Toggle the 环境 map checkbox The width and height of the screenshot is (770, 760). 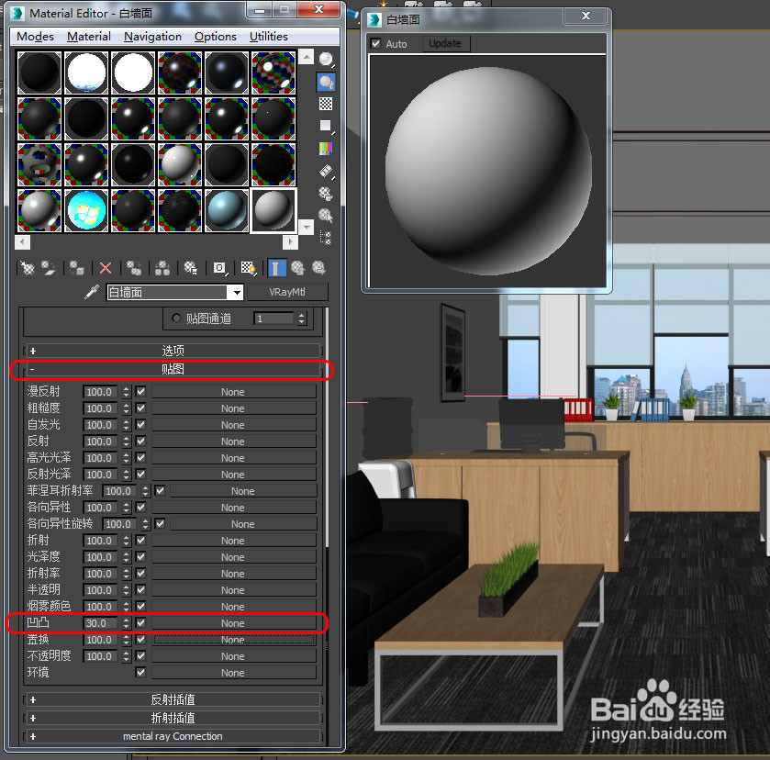(141, 672)
